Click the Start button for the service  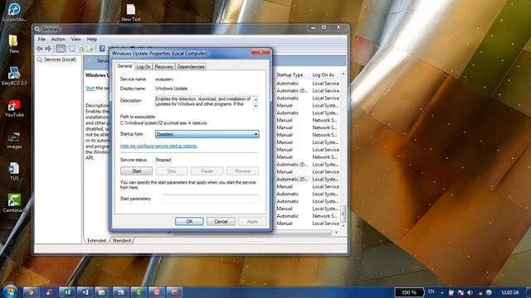(x=136, y=171)
